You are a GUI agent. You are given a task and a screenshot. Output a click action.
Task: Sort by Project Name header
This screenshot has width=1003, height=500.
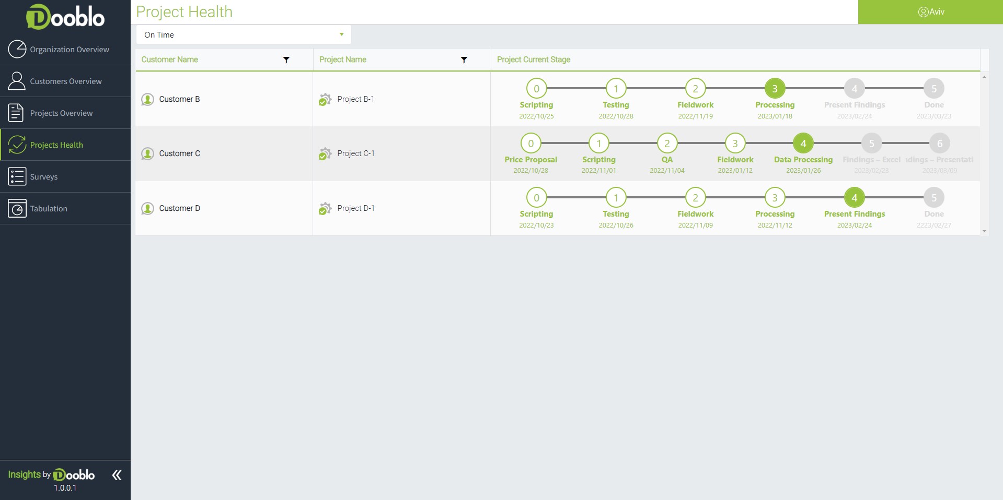342,59
